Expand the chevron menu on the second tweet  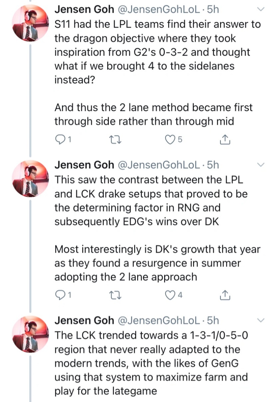coord(261,165)
